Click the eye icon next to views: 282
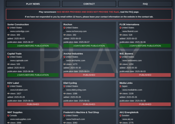The height and width of the screenshot is (124, 175). pyautogui.click(x=64, y=35)
